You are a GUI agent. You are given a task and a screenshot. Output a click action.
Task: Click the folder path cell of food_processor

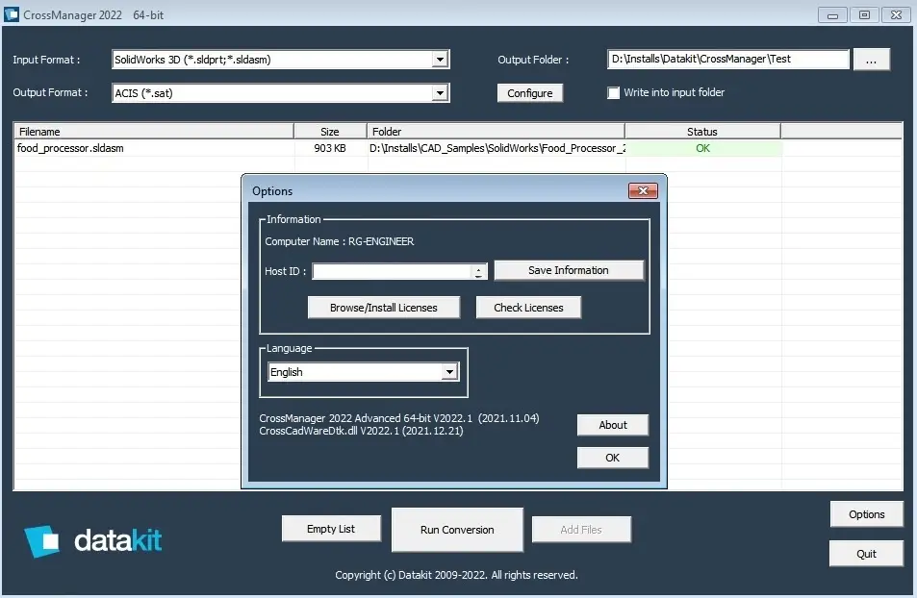point(497,148)
